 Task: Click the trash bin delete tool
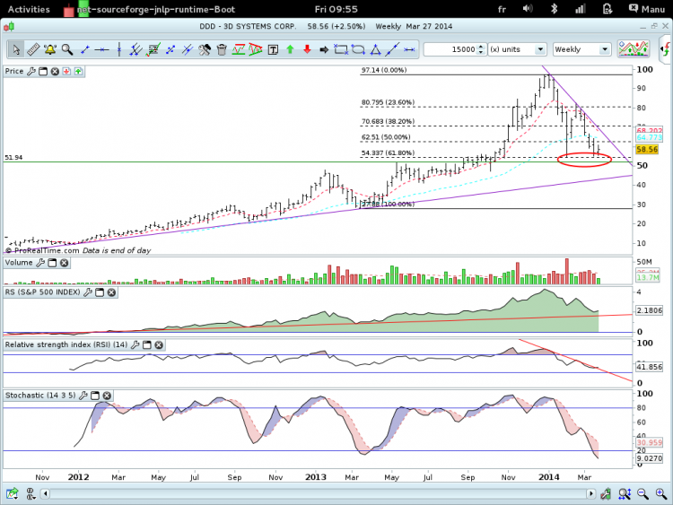[222, 49]
